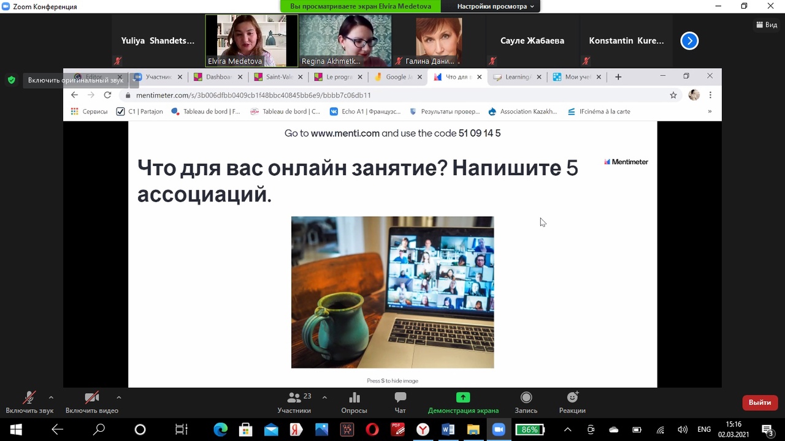Open IFcinéma à la carte bookmark

point(599,111)
